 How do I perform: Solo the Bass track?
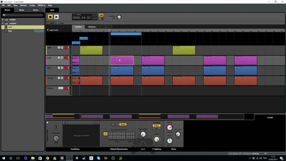point(59,68)
